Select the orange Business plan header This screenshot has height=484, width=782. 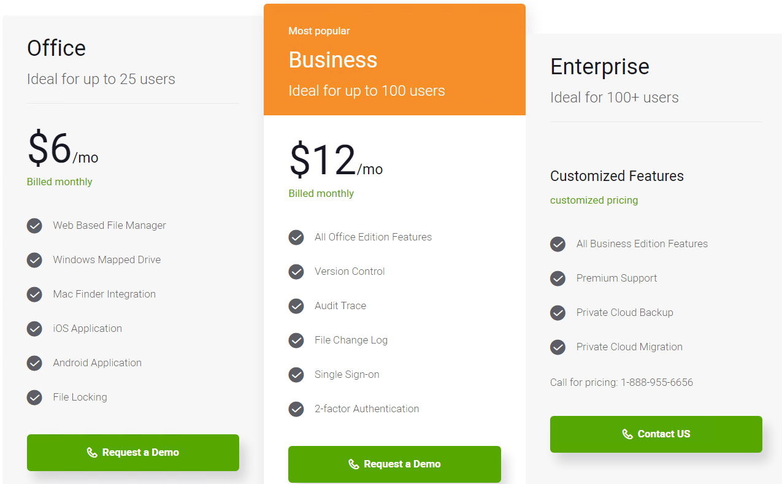394,60
